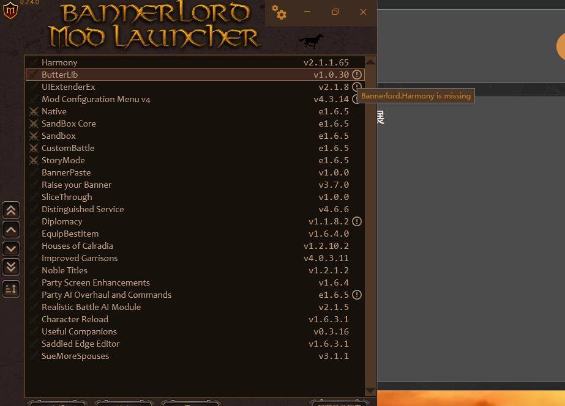Select the Noble Titles row

[x=195, y=270]
